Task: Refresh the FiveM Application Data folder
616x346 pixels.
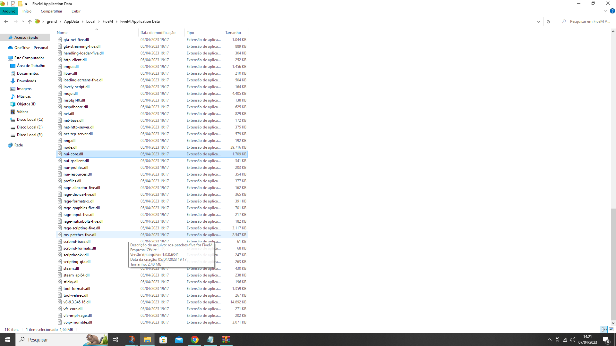Action: [x=548, y=21]
